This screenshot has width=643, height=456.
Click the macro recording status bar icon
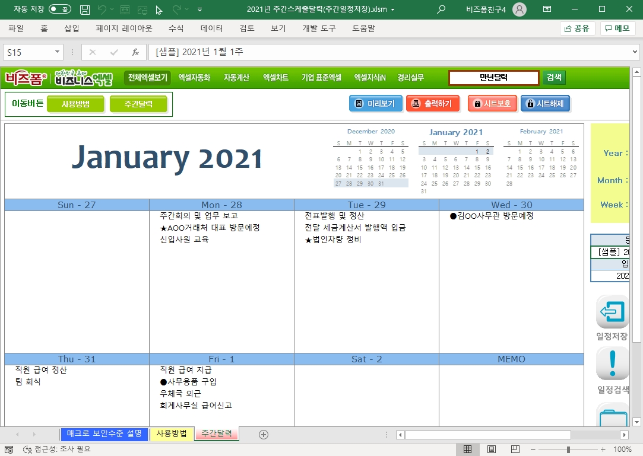click(9, 449)
